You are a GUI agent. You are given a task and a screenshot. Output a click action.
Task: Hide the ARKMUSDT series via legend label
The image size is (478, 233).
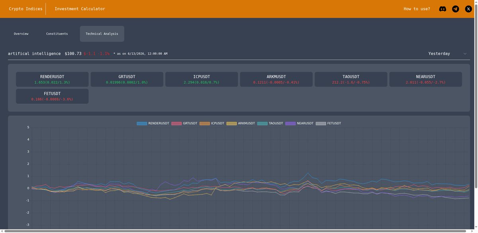click(x=246, y=124)
